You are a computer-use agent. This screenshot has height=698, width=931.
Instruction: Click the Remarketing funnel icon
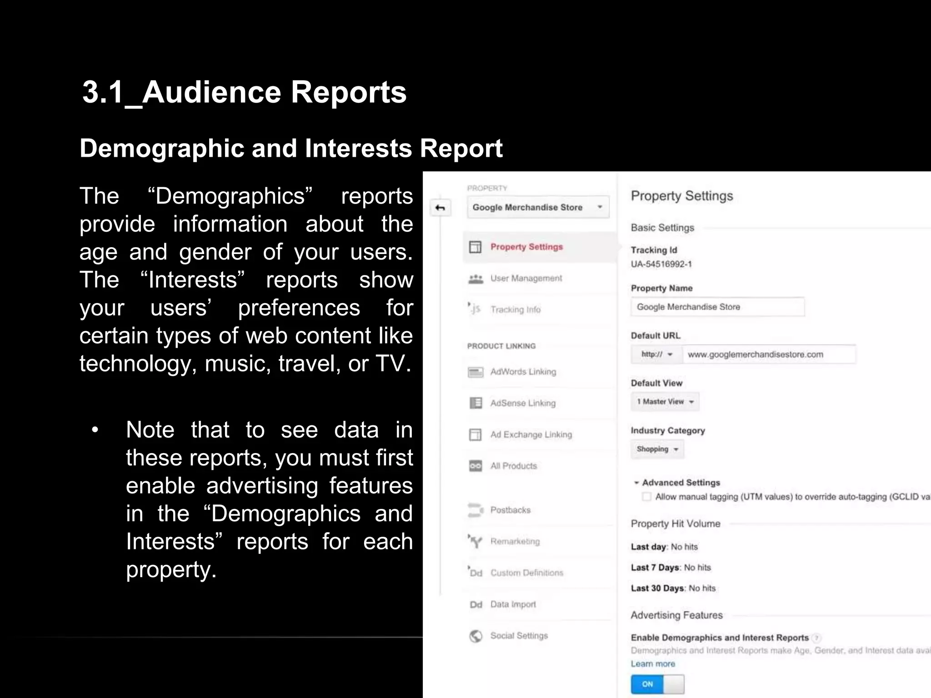point(475,541)
